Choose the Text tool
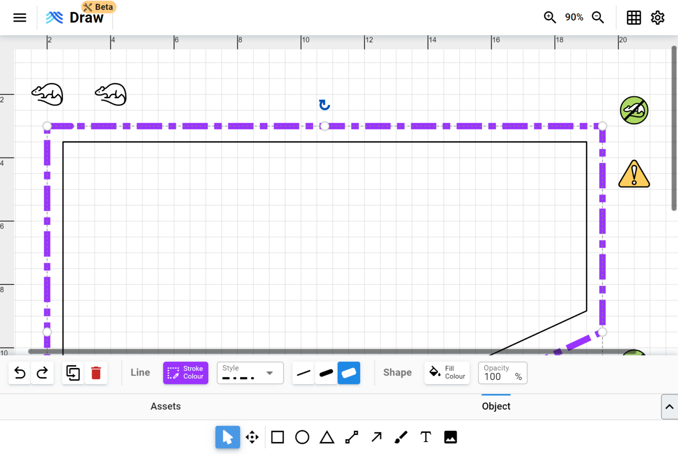The width and height of the screenshot is (678, 454). (x=425, y=437)
